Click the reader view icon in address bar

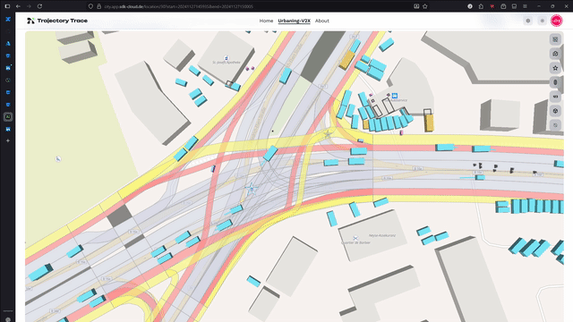[416, 6]
